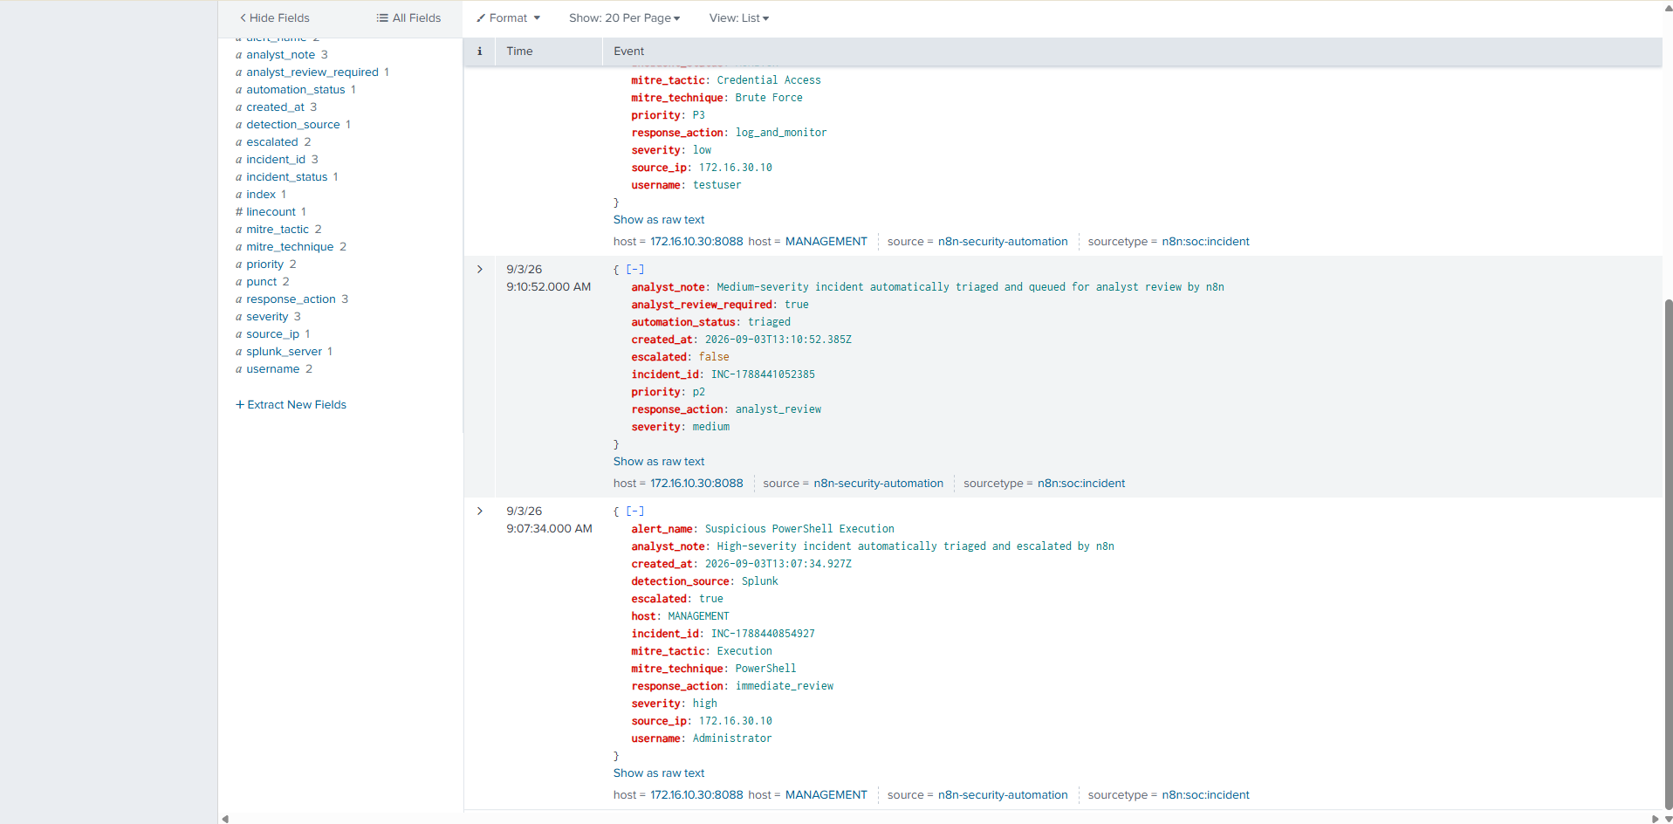Select the username field in sidebar

(x=272, y=369)
